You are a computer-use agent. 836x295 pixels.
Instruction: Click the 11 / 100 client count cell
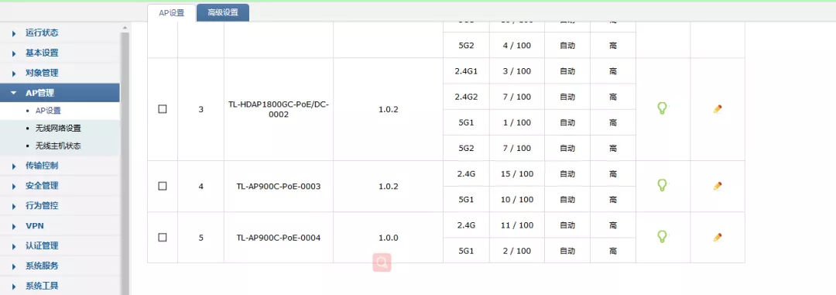516,225
